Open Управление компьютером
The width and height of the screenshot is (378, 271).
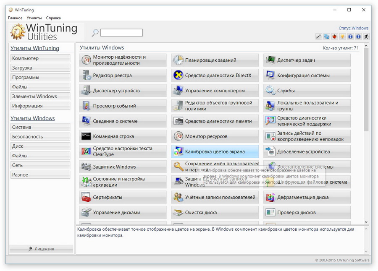tap(215, 91)
